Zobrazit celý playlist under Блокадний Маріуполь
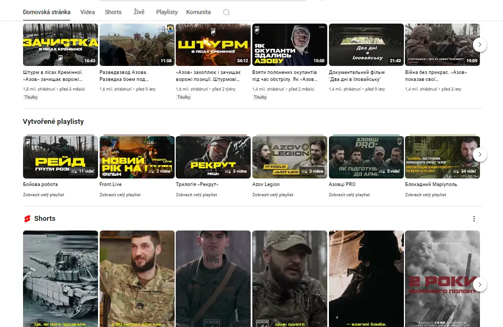Screen dimensions: 503x327 [x=425, y=195]
